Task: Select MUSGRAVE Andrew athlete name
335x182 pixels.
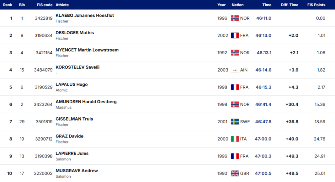Action: coord(77,171)
